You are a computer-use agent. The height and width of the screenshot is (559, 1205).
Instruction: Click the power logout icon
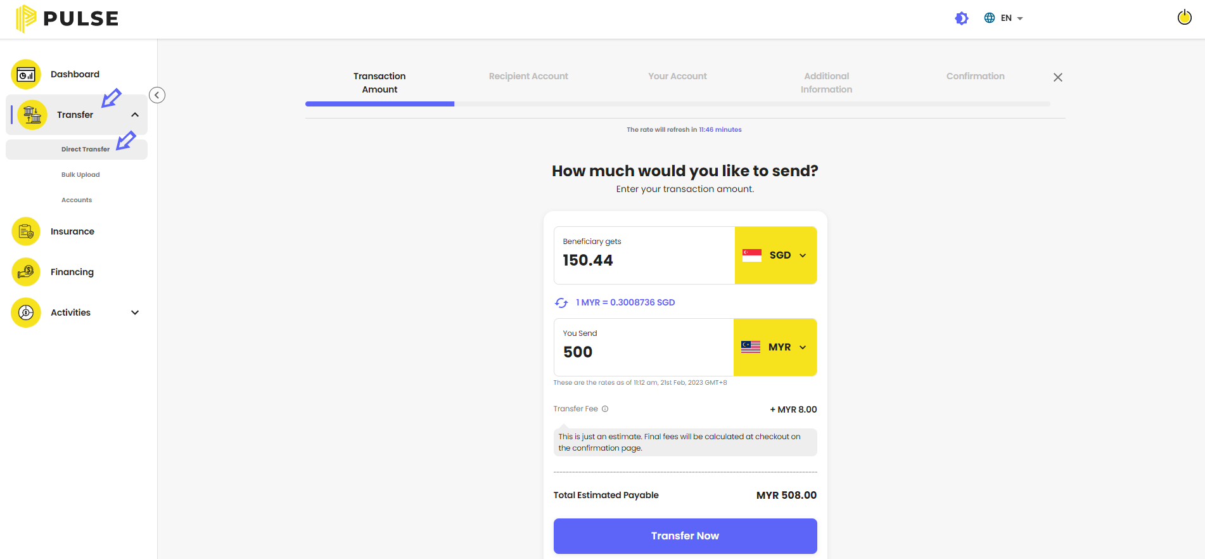point(1184,17)
